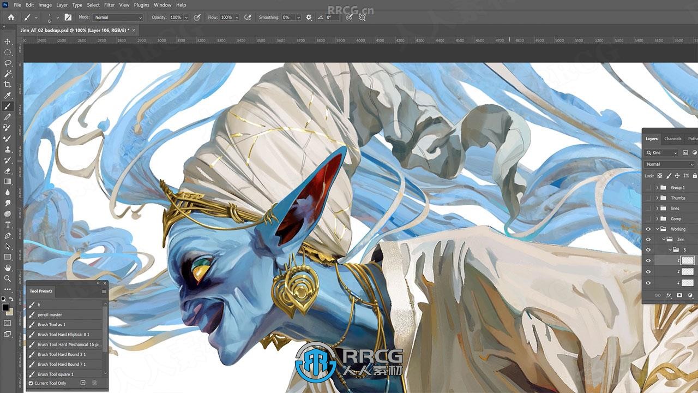
Task: Lock all layer attributes padlock
Action: point(694,176)
